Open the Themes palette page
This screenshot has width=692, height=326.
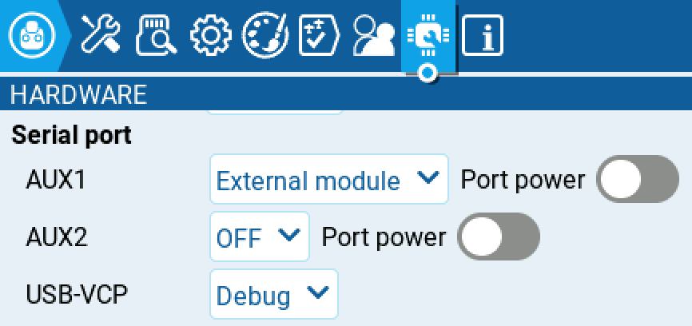tap(265, 36)
